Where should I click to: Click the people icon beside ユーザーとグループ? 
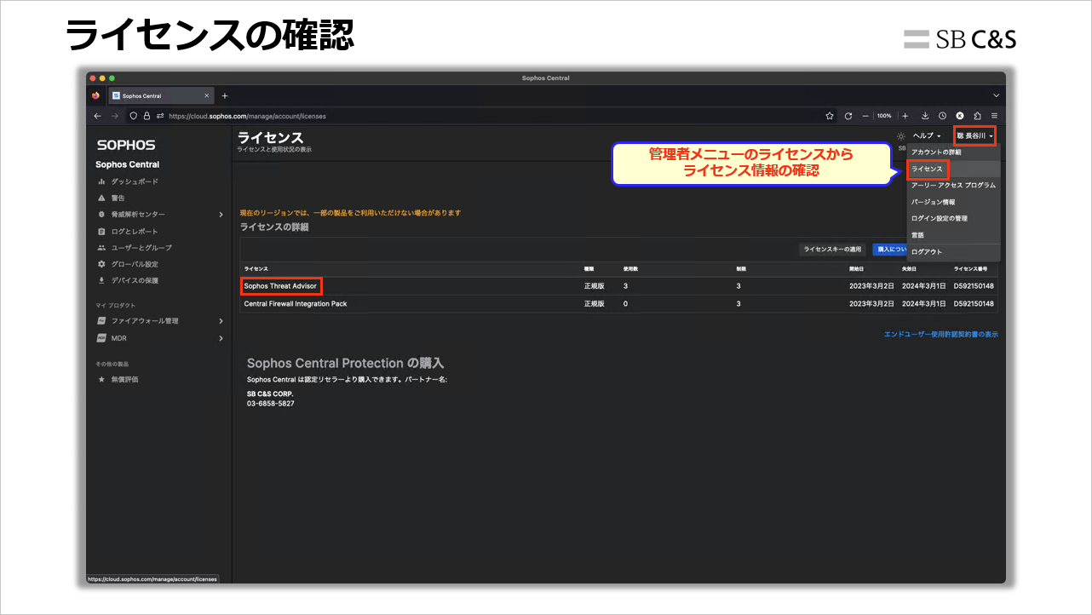tap(101, 248)
